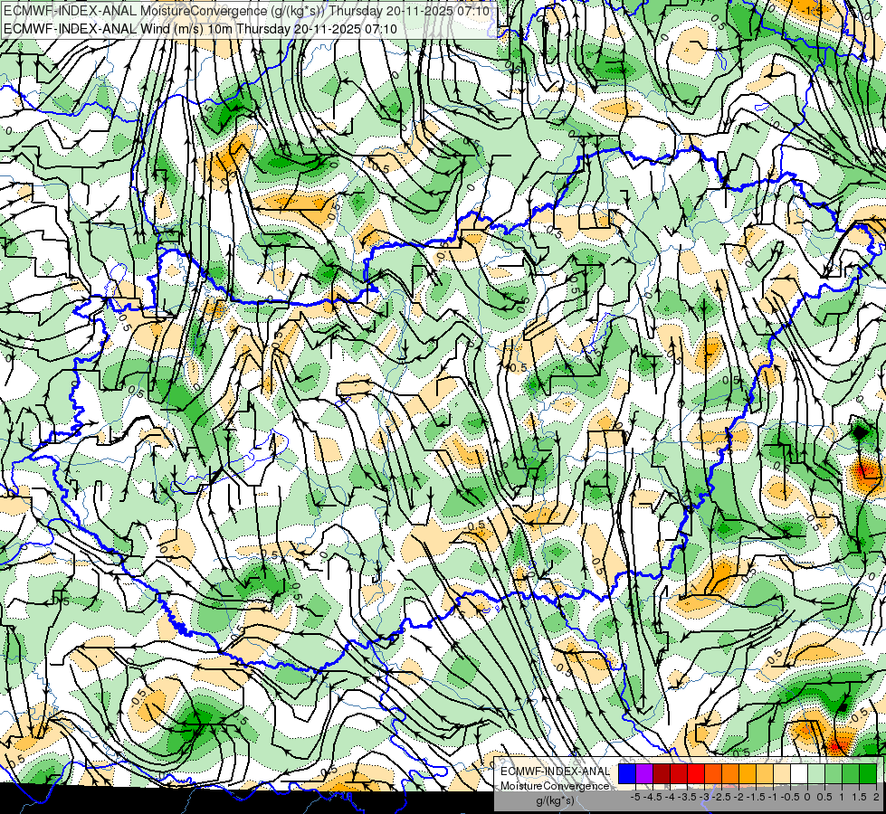Click the blue swatch in the legend
886x814 pixels.
click(627, 774)
